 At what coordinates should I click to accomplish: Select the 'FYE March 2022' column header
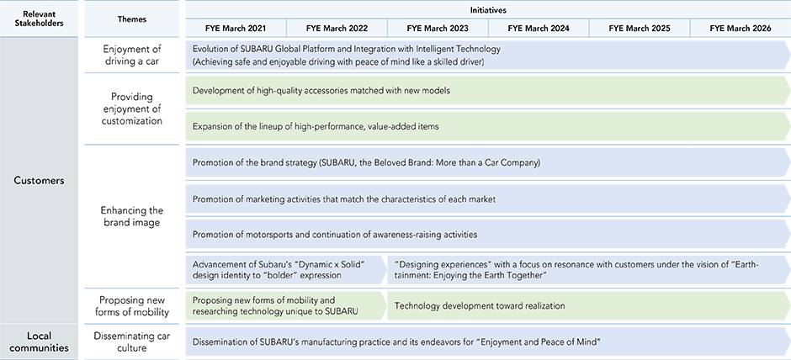coord(337,29)
